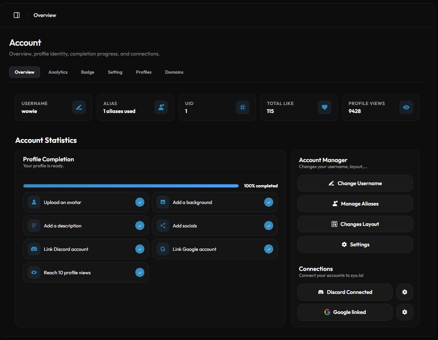Image resolution: width=438 pixels, height=340 pixels.
Task: Open Discord connection gear settings
Action: (x=404, y=292)
